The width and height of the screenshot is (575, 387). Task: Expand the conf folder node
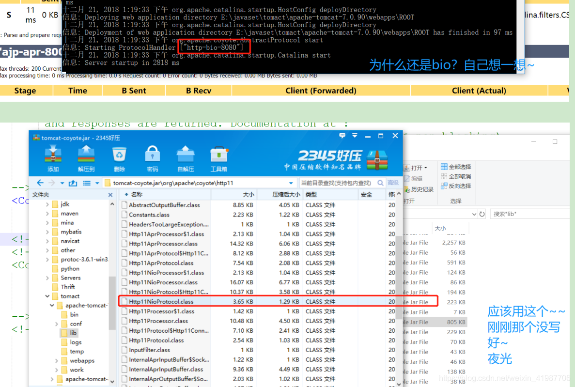57,324
